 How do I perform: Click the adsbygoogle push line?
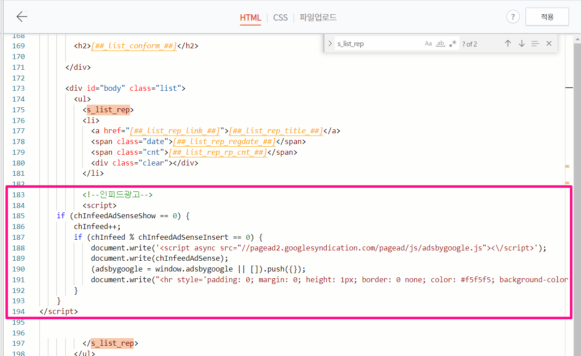coord(198,269)
